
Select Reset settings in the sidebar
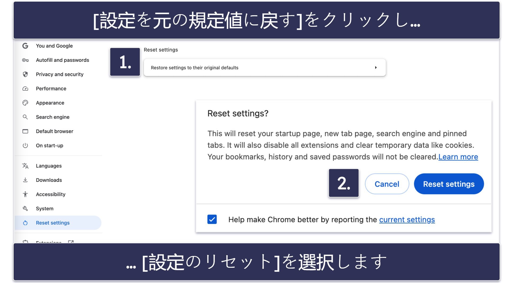click(x=58, y=223)
